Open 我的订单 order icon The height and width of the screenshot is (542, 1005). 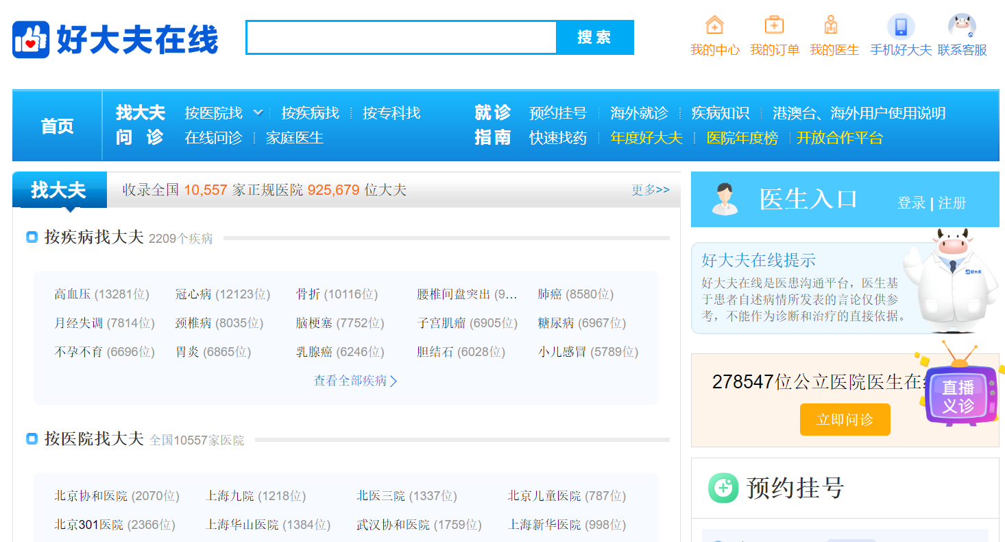tap(774, 25)
